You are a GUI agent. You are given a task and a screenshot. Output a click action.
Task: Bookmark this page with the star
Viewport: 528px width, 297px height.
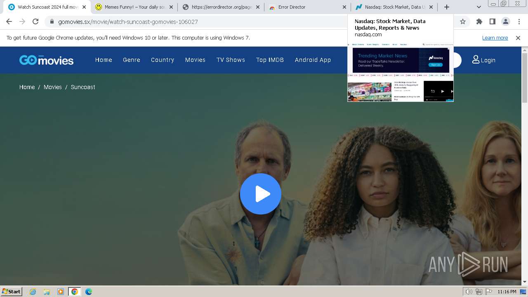[463, 21]
